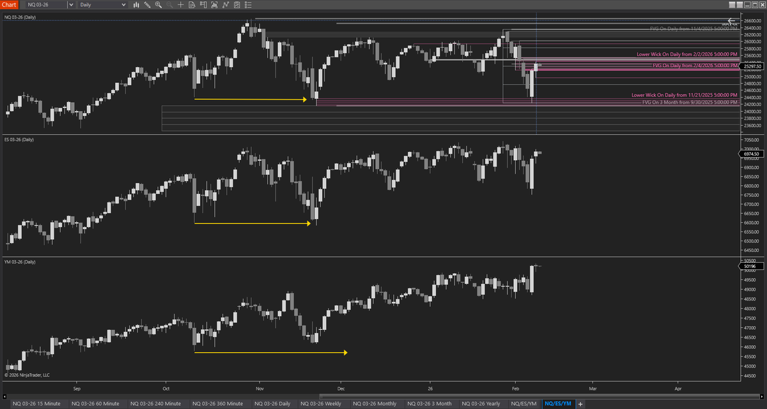Image resolution: width=767 pixels, height=409 pixels.
Task: Select the ES 03-26 (Daily) panel label
Action: tap(19, 139)
